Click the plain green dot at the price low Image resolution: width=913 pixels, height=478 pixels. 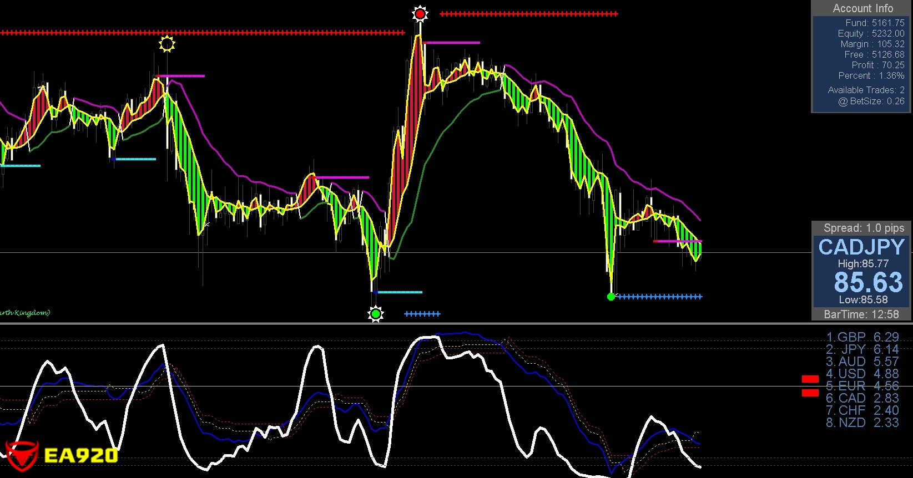point(611,297)
